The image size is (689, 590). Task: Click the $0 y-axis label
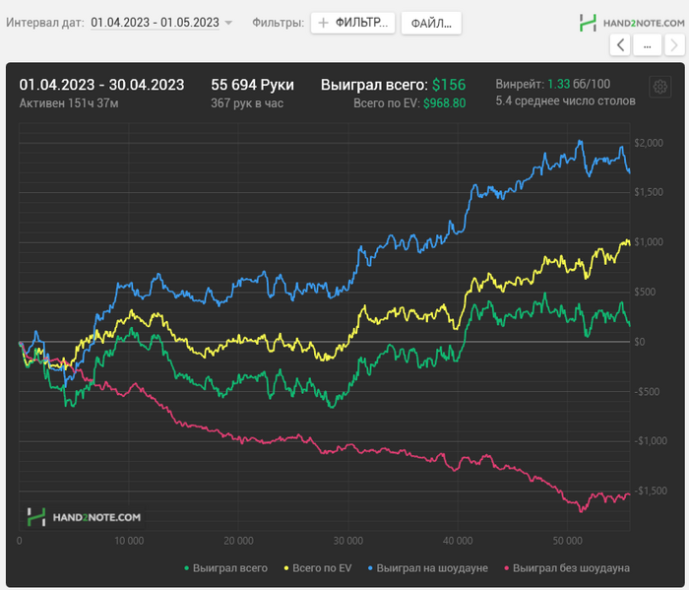pos(640,342)
